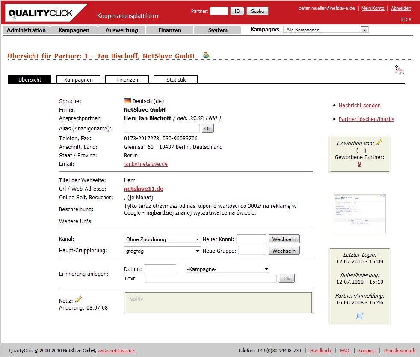The height and width of the screenshot is (357, 420).
Task: Click the 'Neuer Kanal' input field
Action: [251, 239]
